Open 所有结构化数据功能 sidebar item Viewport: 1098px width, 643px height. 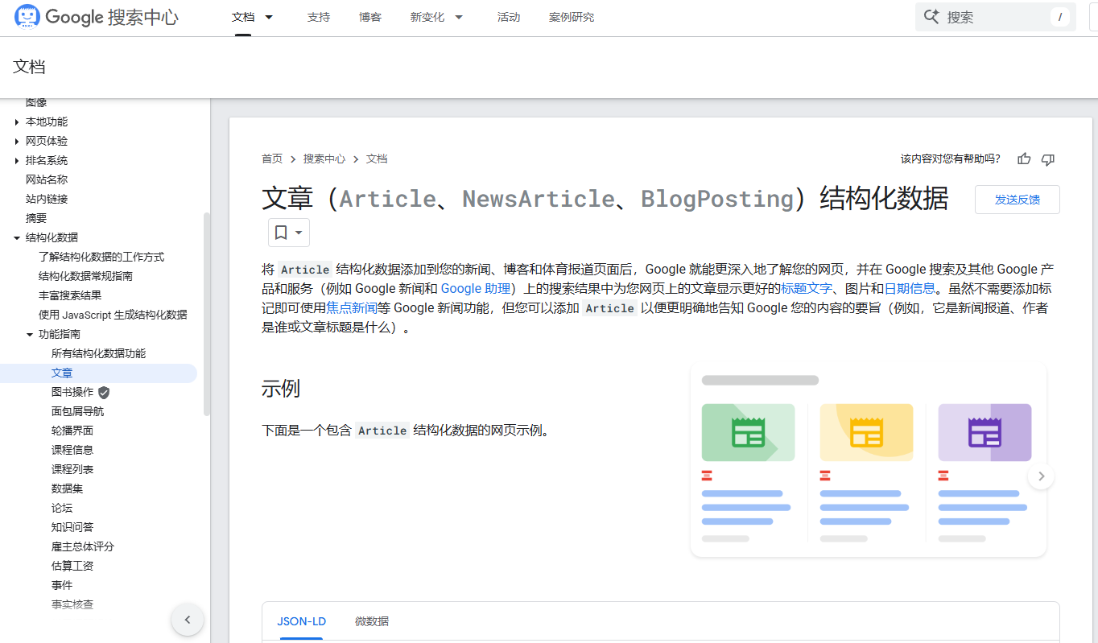click(98, 354)
